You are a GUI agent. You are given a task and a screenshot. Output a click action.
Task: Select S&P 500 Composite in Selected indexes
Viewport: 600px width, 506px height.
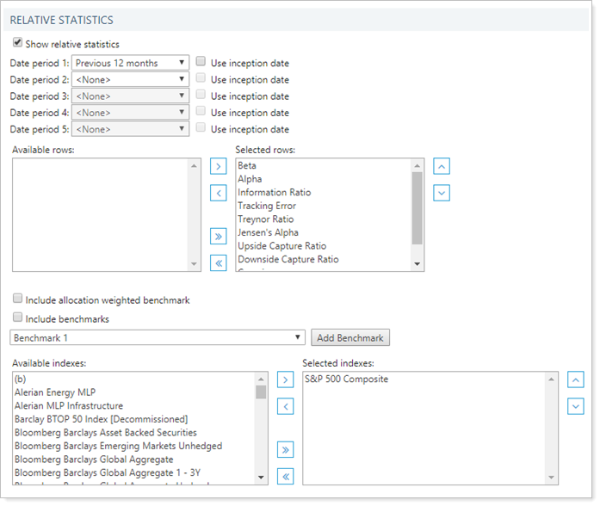click(x=346, y=379)
